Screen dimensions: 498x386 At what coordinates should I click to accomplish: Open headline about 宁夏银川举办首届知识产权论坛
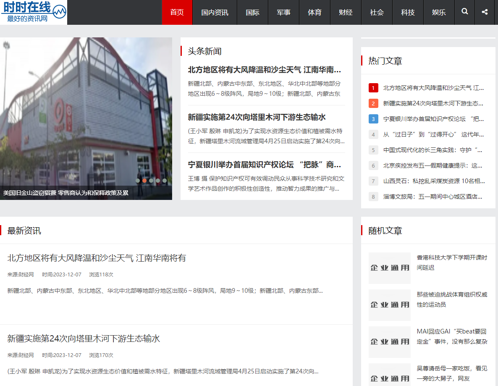pos(265,164)
